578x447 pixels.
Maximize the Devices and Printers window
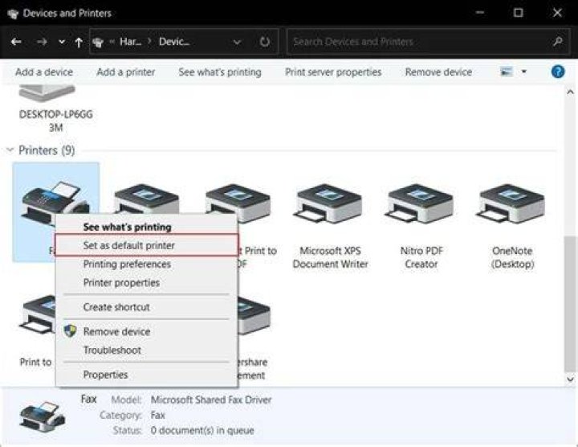click(x=519, y=13)
